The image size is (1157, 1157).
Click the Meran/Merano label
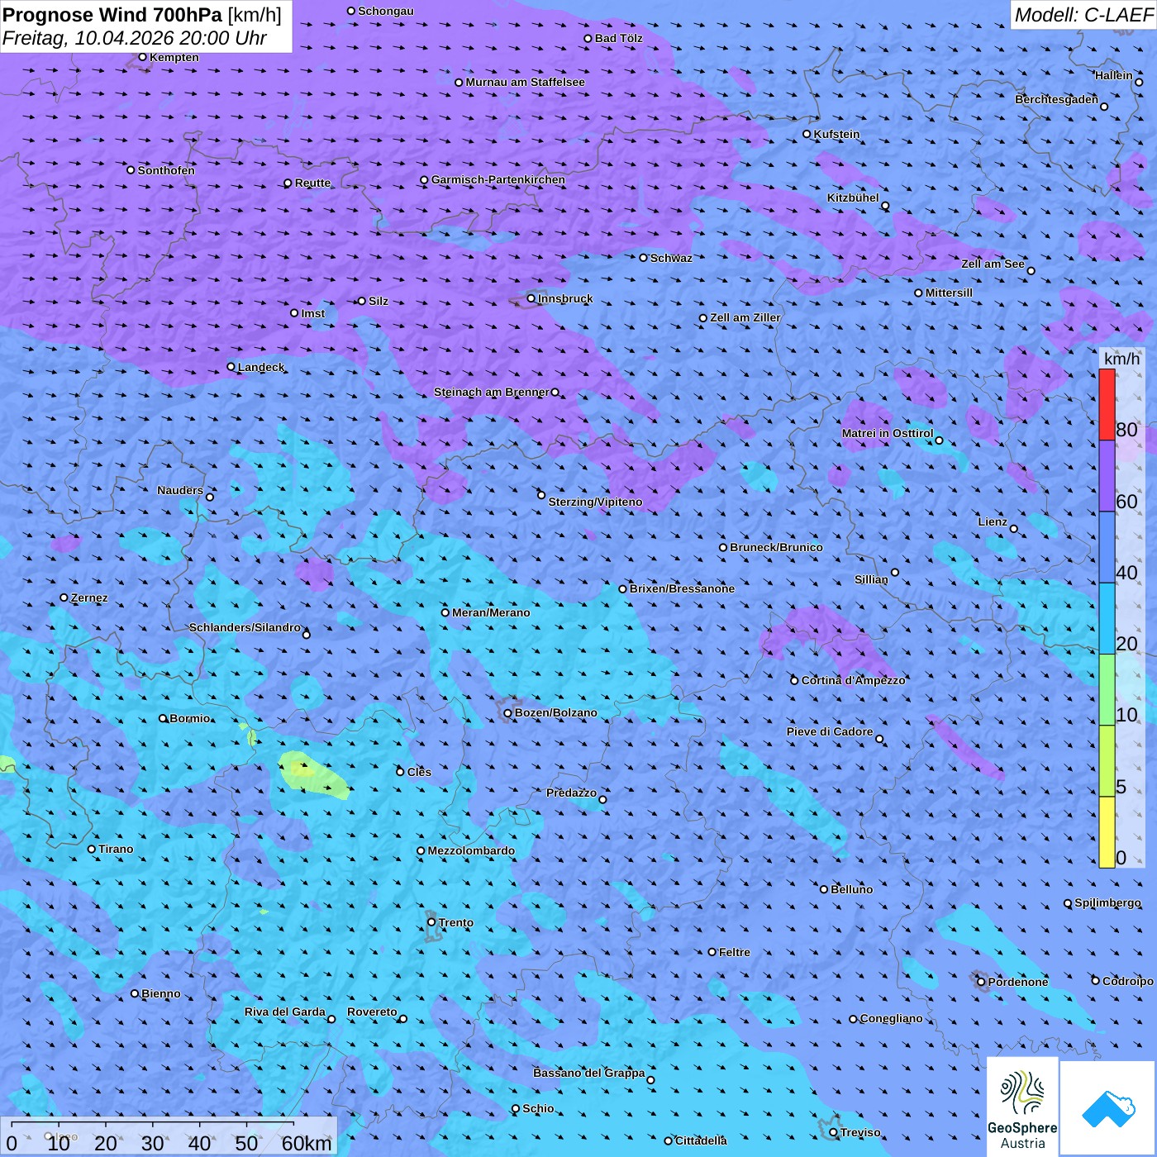pos(491,612)
